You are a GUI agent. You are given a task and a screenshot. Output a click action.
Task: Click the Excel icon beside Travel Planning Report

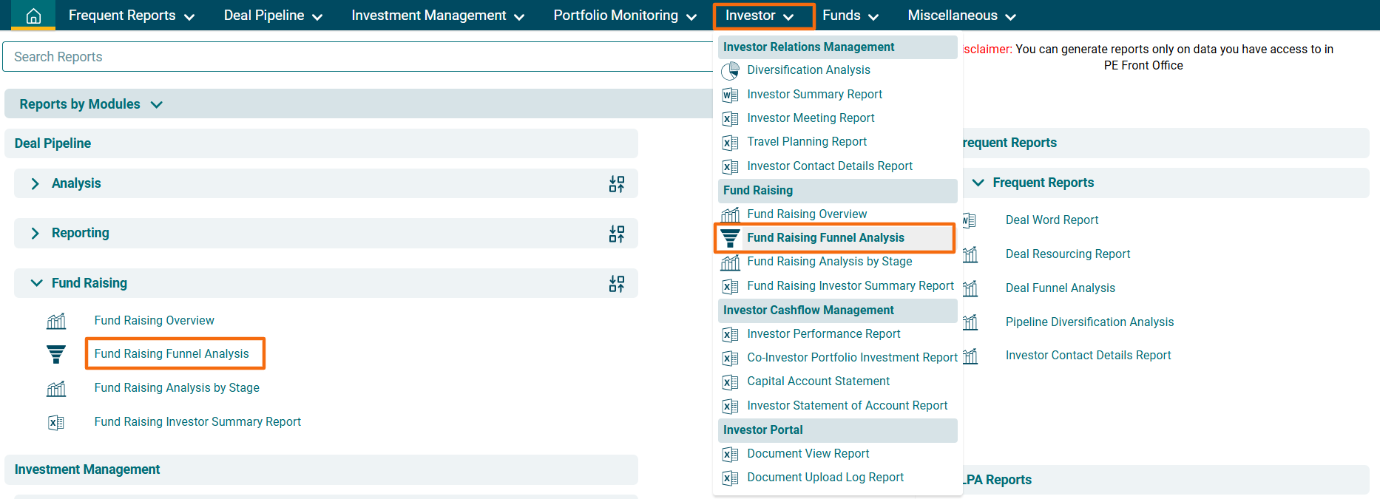click(730, 142)
